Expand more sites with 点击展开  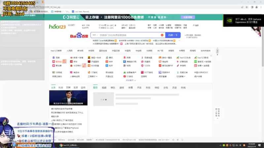131,80
